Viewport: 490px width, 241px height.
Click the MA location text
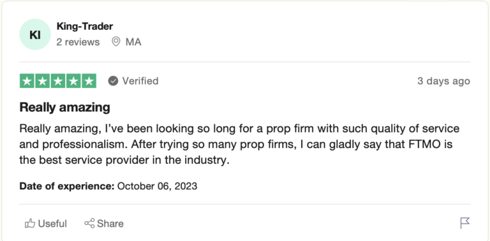point(133,42)
